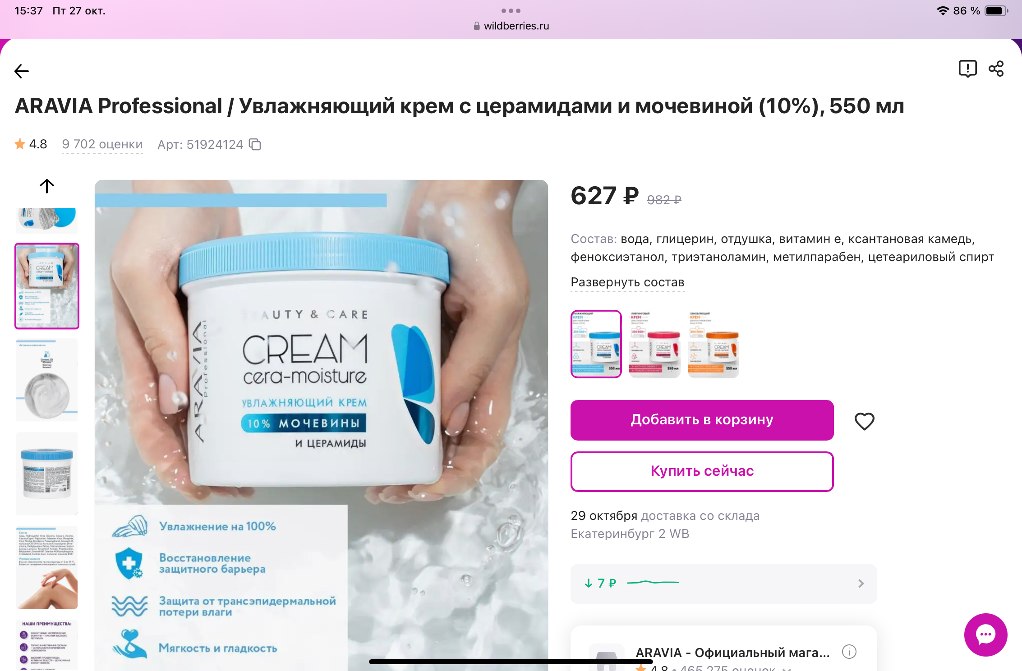Expand ingredients via Развернуть состав
1022x671 pixels.
[627, 282]
